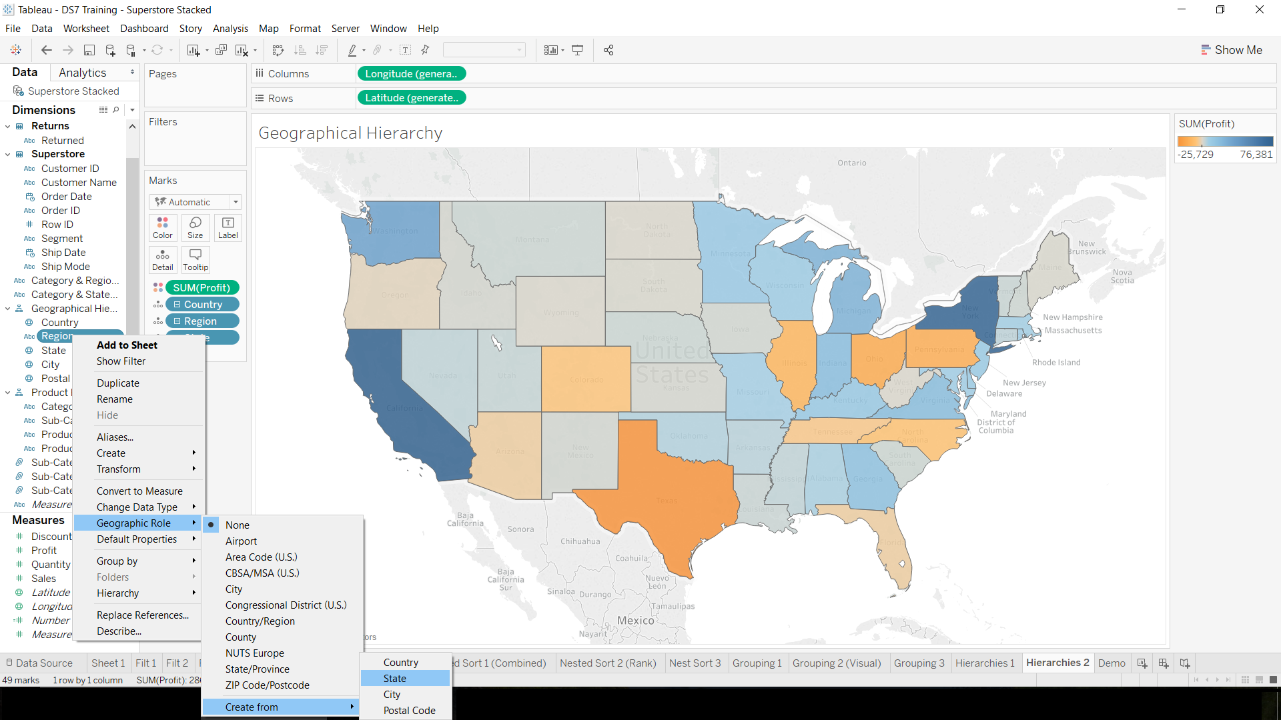Click the Swap Rows and Columns icon
Screen dimensions: 1281x720
click(278, 50)
